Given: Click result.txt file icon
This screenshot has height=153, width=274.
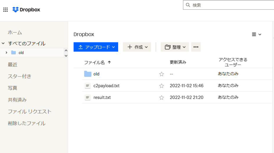Looking at the screenshot, I should (87, 97).
